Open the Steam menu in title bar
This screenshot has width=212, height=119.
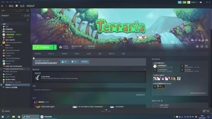point(3,2)
